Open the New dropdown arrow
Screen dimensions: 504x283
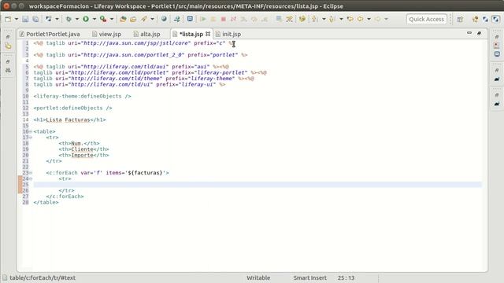[16, 19]
